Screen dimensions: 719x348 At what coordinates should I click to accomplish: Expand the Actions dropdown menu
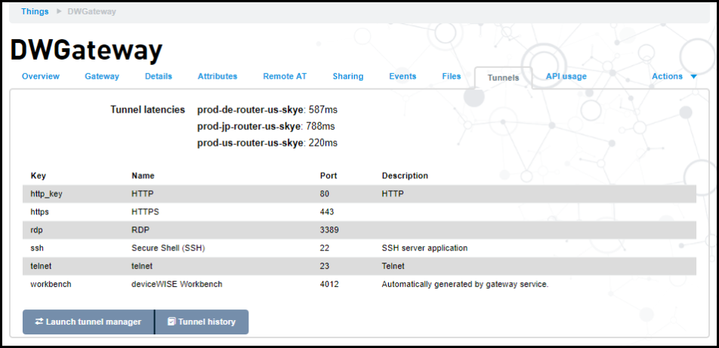tap(674, 76)
